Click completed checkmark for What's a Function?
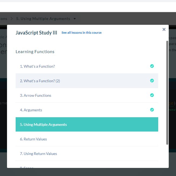The height and width of the screenshot is (176, 176). pos(152,66)
